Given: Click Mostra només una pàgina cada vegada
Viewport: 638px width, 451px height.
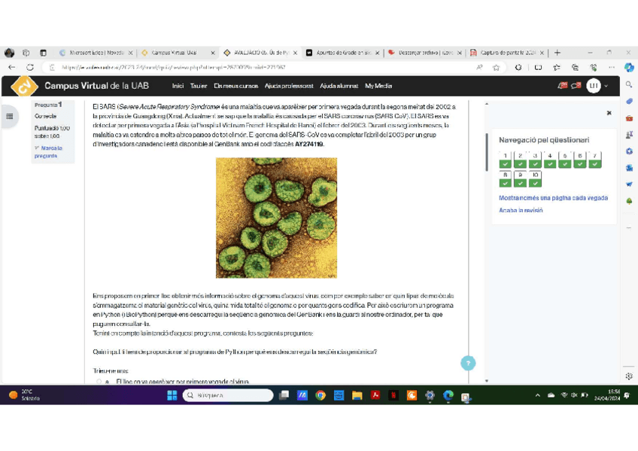Looking at the screenshot, I should coord(554,198).
